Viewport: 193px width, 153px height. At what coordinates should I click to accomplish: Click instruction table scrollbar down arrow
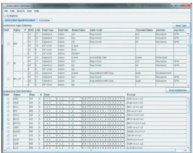(188, 147)
